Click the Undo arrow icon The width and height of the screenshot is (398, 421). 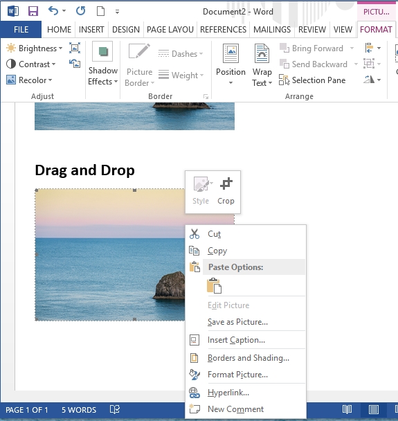click(x=53, y=11)
